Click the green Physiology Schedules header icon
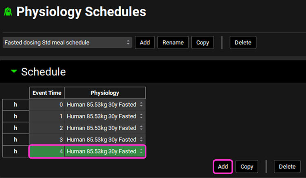Viewport: 306px width, 178px height. coord(8,12)
